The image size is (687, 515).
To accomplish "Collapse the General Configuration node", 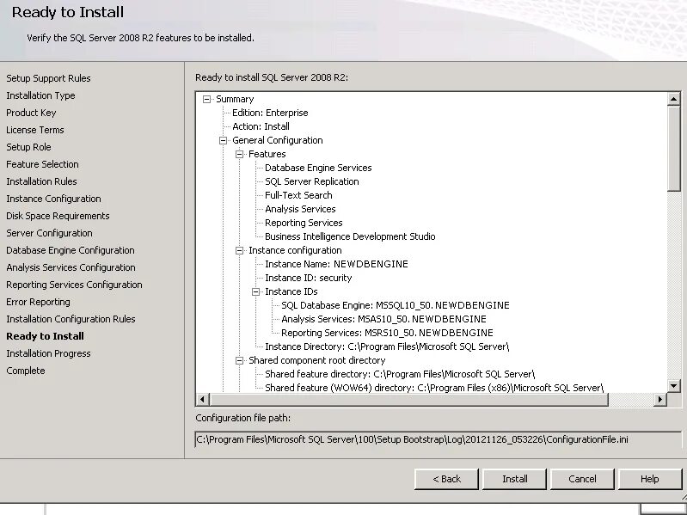I will [x=223, y=141].
